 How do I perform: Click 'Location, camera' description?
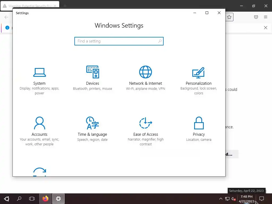(x=199, y=140)
